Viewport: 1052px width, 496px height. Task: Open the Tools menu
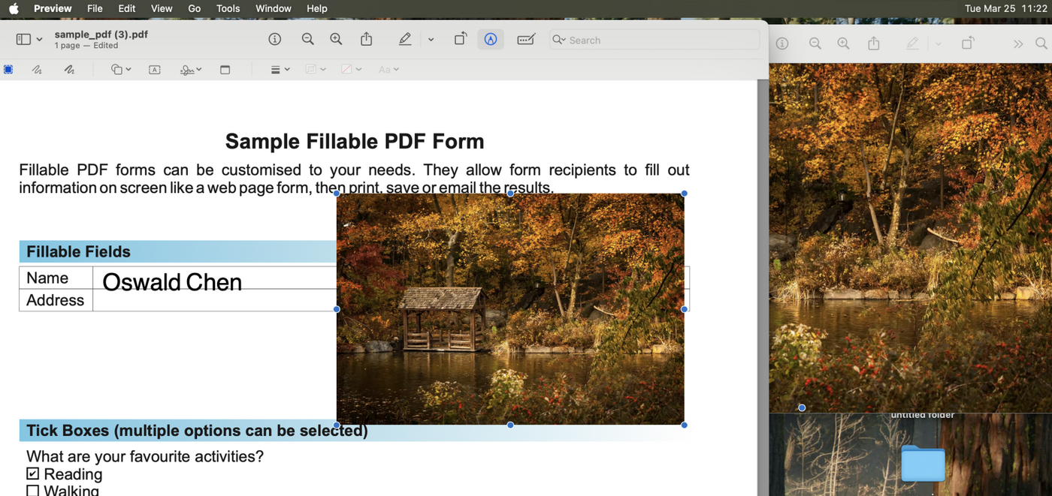(228, 8)
